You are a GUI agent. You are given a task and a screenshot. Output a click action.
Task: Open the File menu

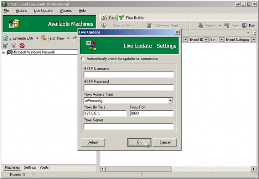click(x=6, y=11)
